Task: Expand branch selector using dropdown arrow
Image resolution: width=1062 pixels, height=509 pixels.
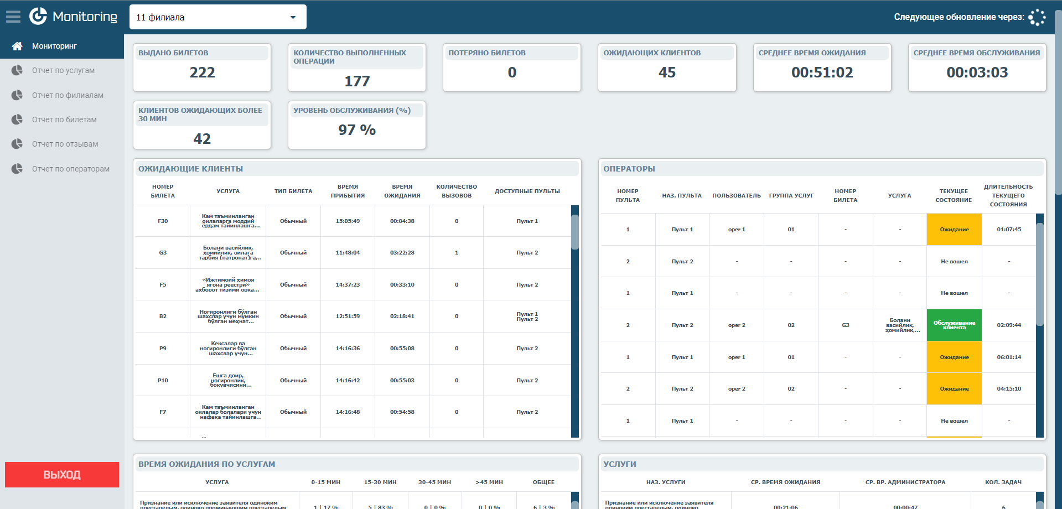Action: 293,17
